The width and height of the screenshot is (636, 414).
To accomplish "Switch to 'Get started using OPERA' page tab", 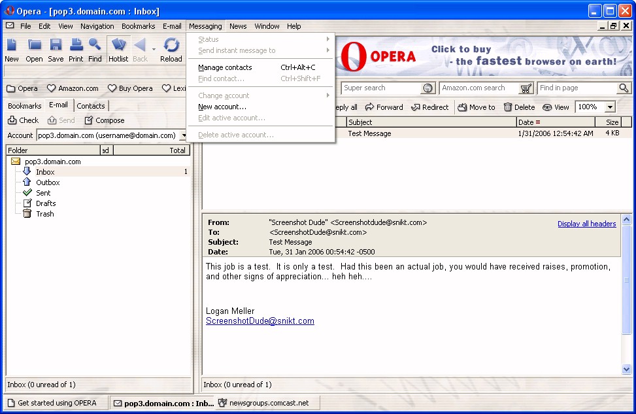I will pyautogui.click(x=57, y=403).
